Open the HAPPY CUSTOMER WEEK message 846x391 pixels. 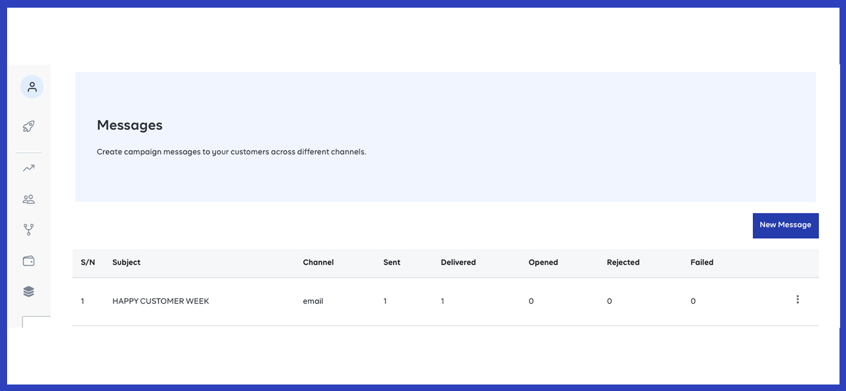click(161, 301)
